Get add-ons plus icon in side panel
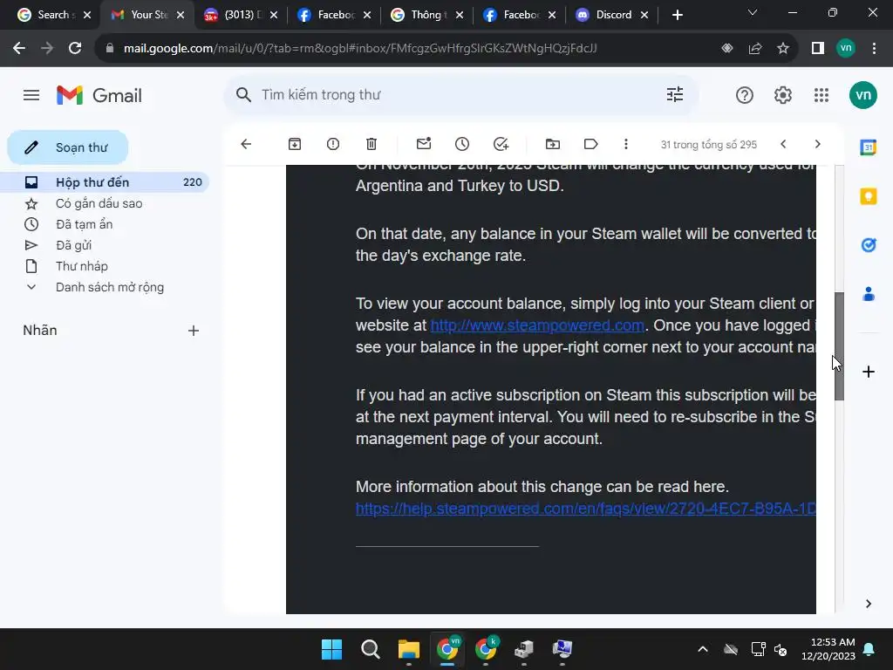Image resolution: width=893 pixels, height=670 pixels. coord(868,372)
